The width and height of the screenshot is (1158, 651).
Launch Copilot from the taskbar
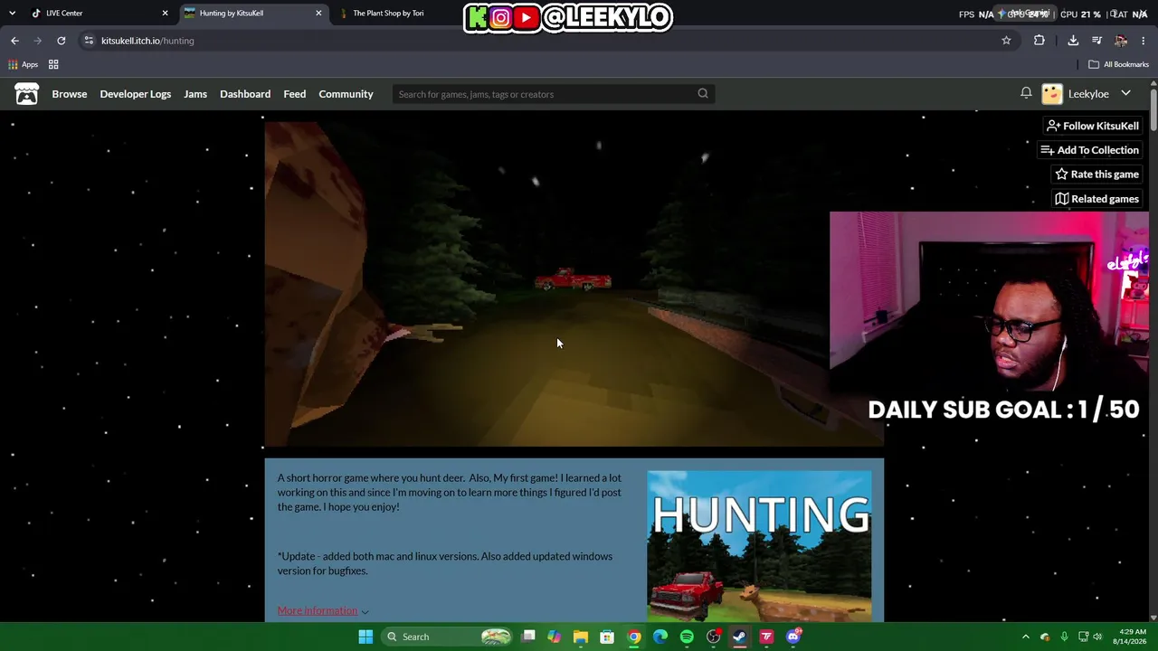pos(555,637)
